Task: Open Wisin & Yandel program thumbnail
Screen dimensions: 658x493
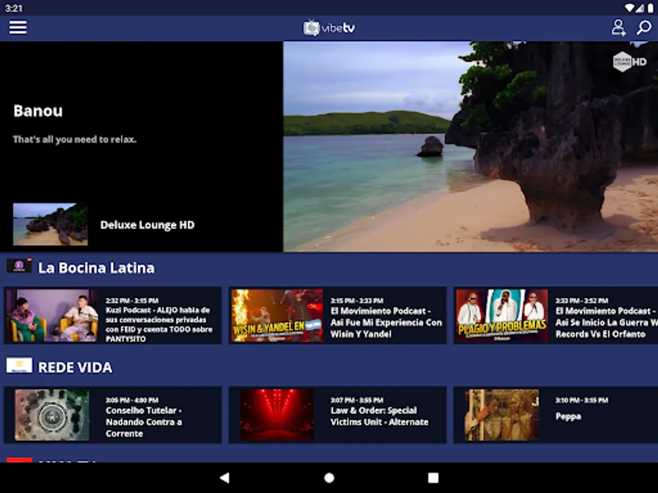Action: 277,316
